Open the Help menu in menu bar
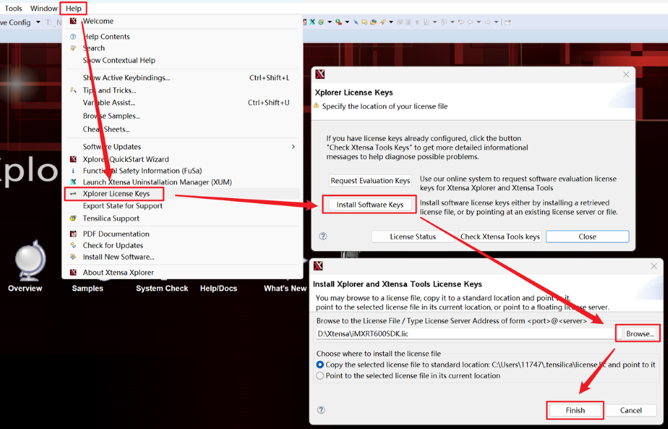Image resolution: width=668 pixels, height=429 pixels. point(74,8)
